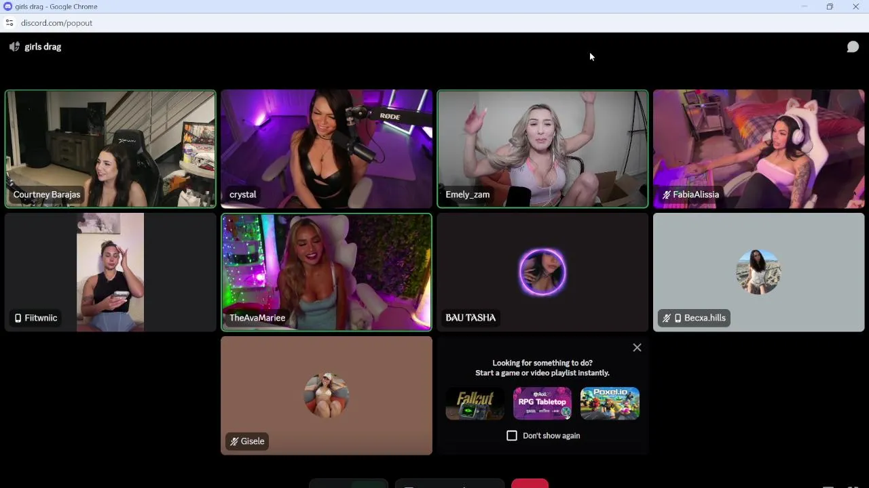Click the mobile phone icon on Fiitwniic
Screen dimensions: 869x488
pos(18,318)
